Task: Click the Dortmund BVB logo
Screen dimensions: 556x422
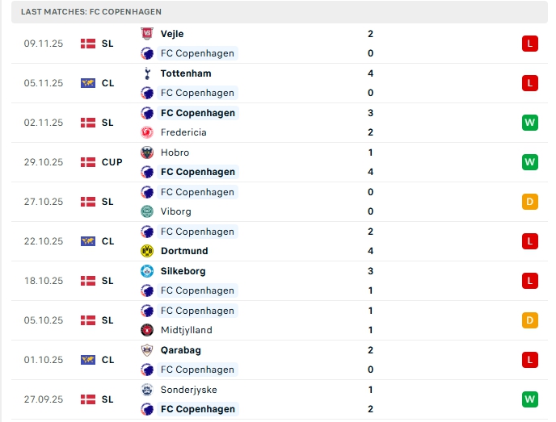Action: [147, 251]
